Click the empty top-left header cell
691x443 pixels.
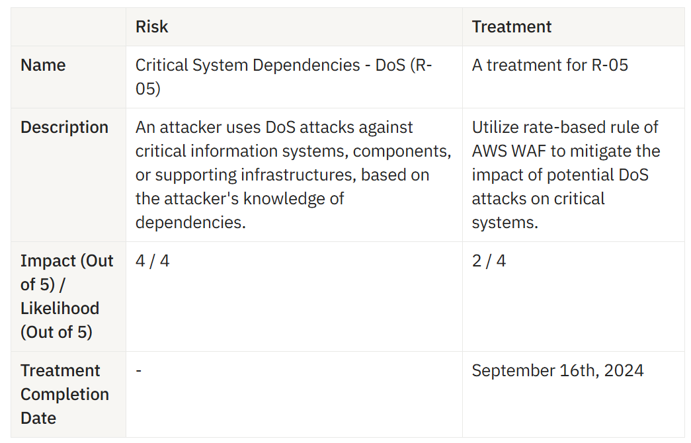(x=68, y=27)
